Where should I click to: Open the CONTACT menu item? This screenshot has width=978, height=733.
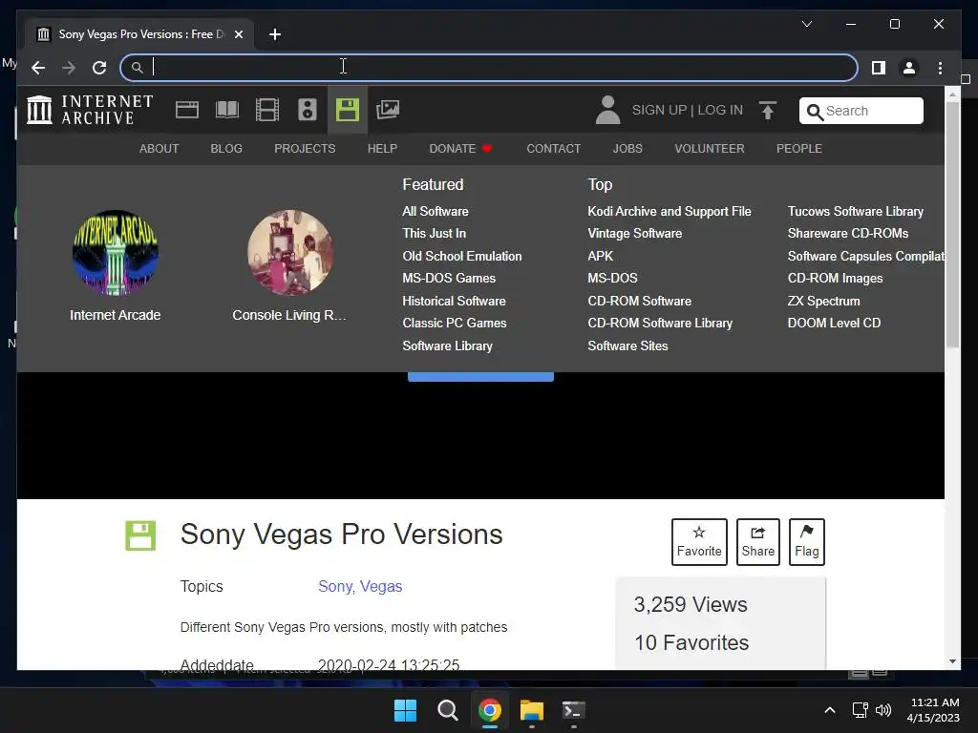[x=553, y=148]
